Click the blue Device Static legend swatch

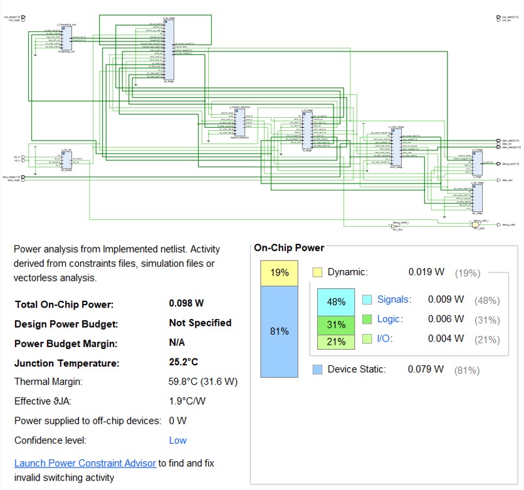click(318, 370)
